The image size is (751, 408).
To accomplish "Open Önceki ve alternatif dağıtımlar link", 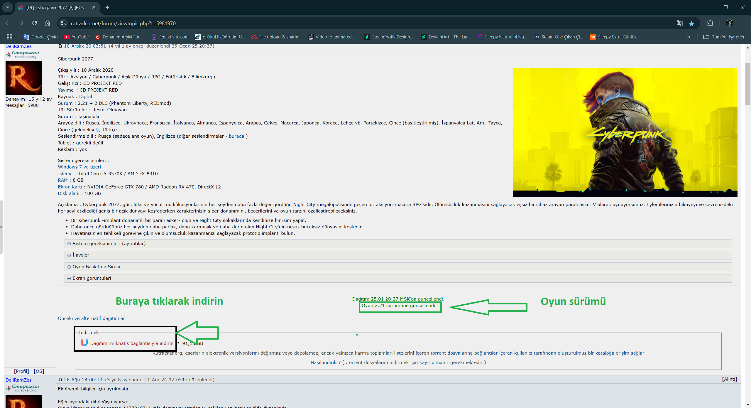I will click(x=91, y=318).
